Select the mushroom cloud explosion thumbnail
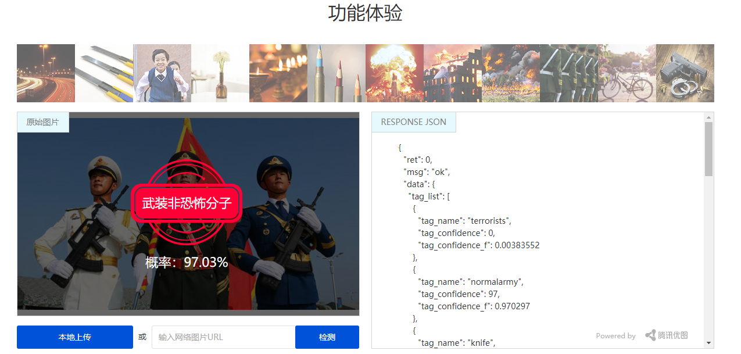 tap(395, 73)
